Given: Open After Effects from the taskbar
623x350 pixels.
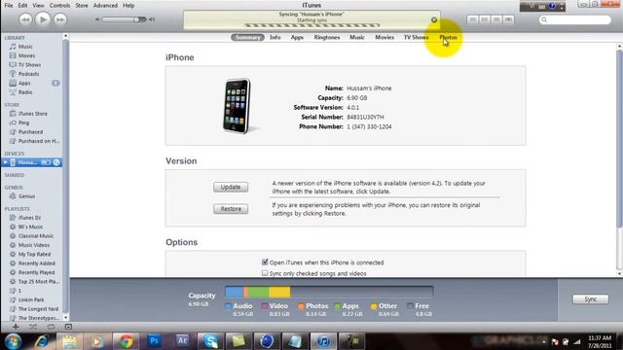Looking at the screenshot, I should (x=182, y=341).
